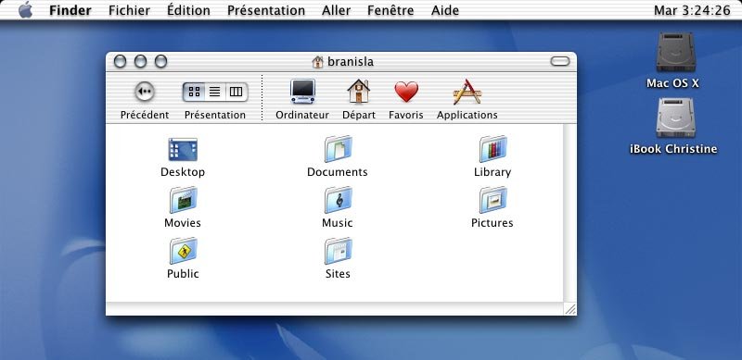This screenshot has width=742, height=360.
Task: Select the Music folder icon
Action: pyautogui.click(x=338, y=200)
